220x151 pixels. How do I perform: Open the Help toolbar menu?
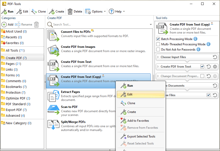point(117,12)
